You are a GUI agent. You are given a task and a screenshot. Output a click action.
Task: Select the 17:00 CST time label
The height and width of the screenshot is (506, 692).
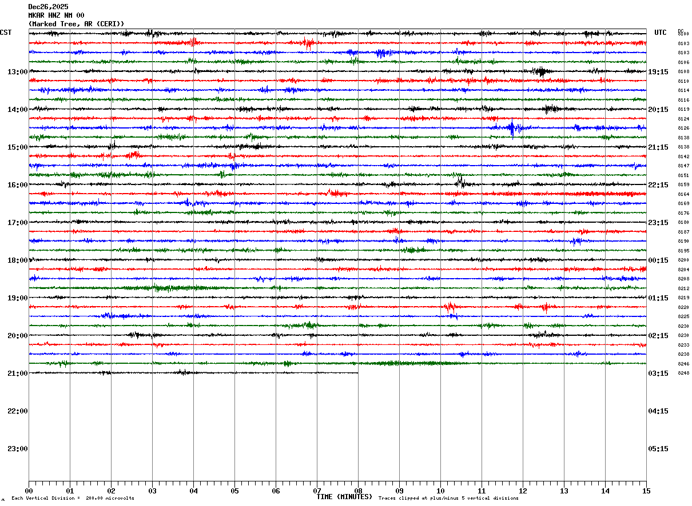pyautogui.click(x=17, y=223)
